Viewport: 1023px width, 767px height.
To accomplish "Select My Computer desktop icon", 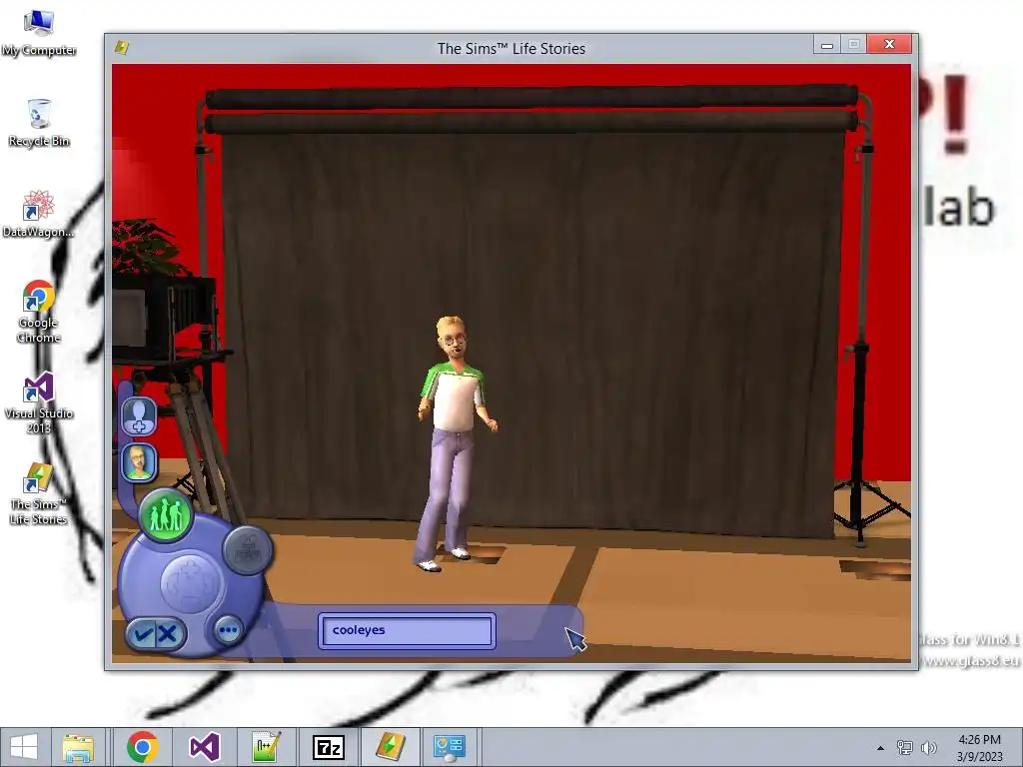I will [39, 33].
